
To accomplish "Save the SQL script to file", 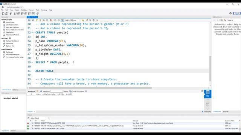I will coord(33,20).
